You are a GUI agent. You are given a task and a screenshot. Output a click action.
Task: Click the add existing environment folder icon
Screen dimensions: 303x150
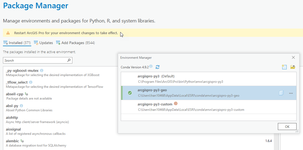point(293,67)
